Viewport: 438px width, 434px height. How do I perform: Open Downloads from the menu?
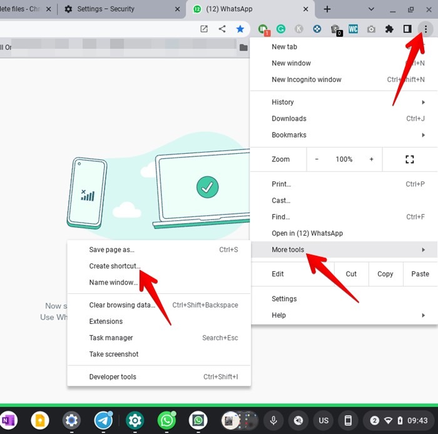point(344,119)
